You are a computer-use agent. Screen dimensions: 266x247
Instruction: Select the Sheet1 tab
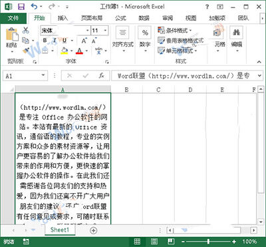click(x=60, y=230)
